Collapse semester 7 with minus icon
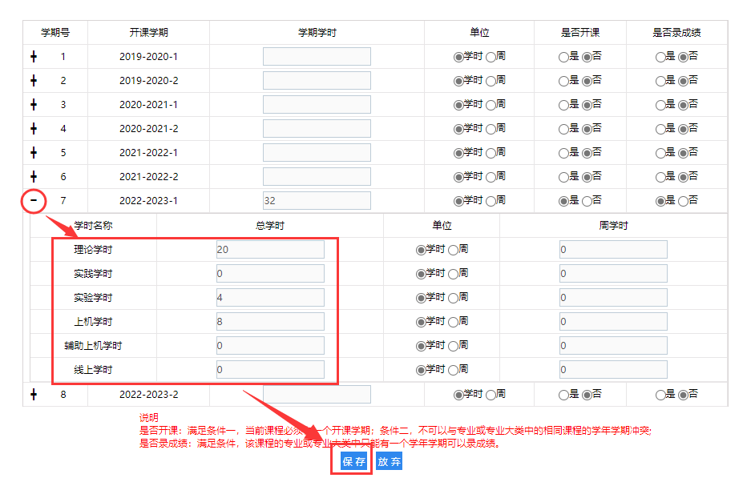The width and height of the screenshot is (755, 478). coord(34,201)
